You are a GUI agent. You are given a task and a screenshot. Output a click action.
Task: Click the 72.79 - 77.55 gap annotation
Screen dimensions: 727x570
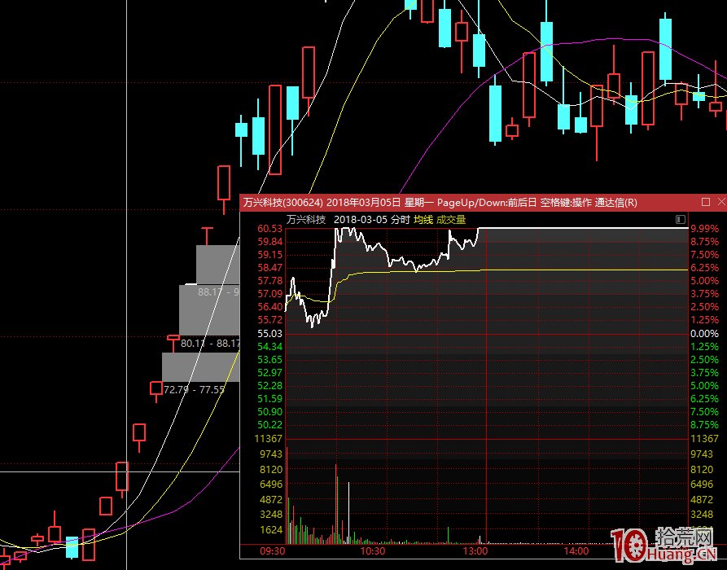[x=195, y=389]
